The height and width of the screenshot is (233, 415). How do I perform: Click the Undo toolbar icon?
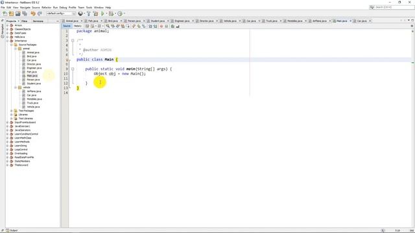[x=33, y=14]
